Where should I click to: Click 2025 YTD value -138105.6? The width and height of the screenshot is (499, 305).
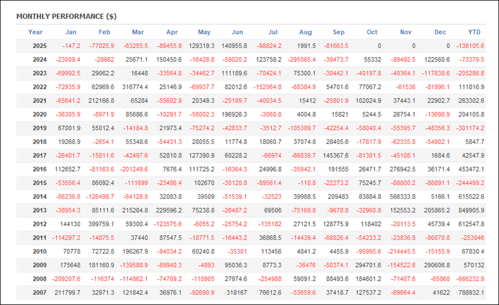point(469,46)
